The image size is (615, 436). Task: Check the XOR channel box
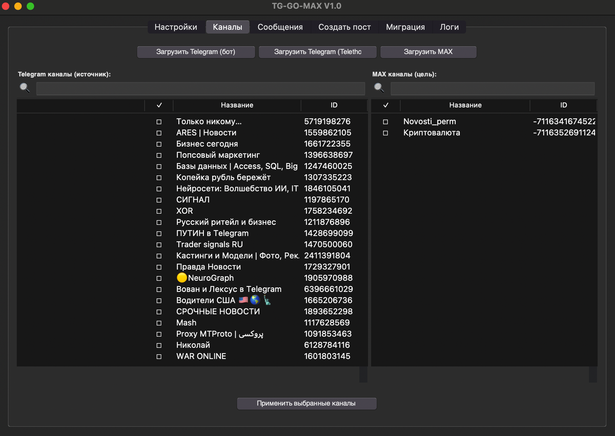(159, 211)
